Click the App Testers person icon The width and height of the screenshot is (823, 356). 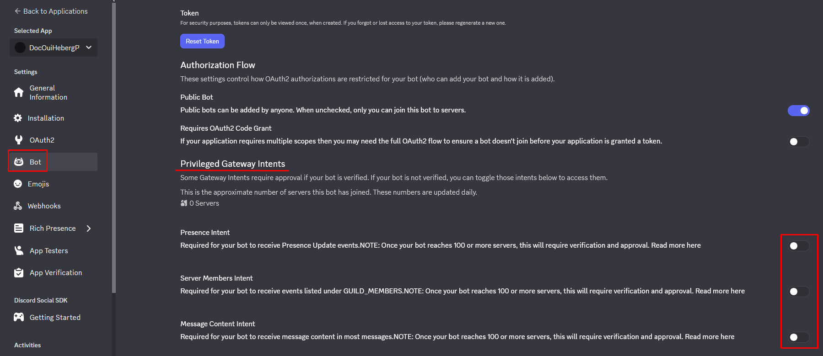19,250
